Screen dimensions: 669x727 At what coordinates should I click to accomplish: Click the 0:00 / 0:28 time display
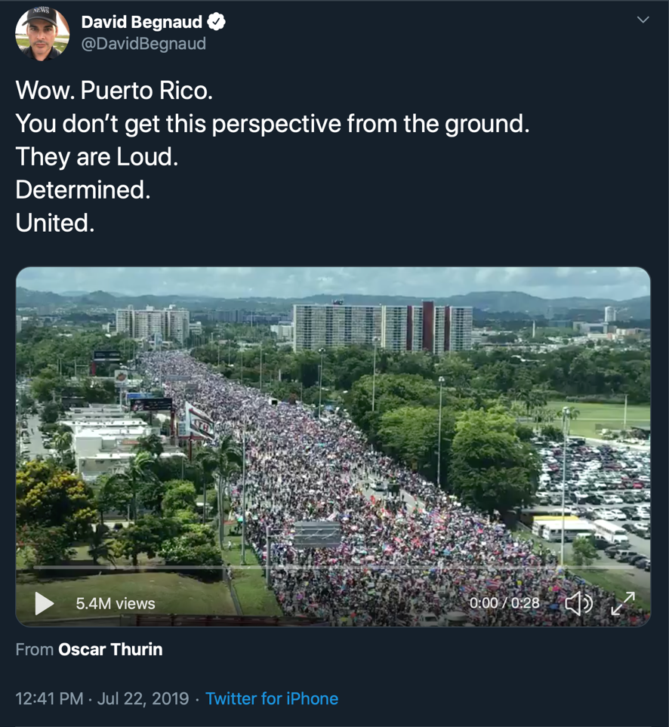(x=504, y=602)
